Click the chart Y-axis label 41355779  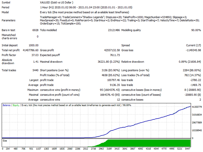coord(197,107)
